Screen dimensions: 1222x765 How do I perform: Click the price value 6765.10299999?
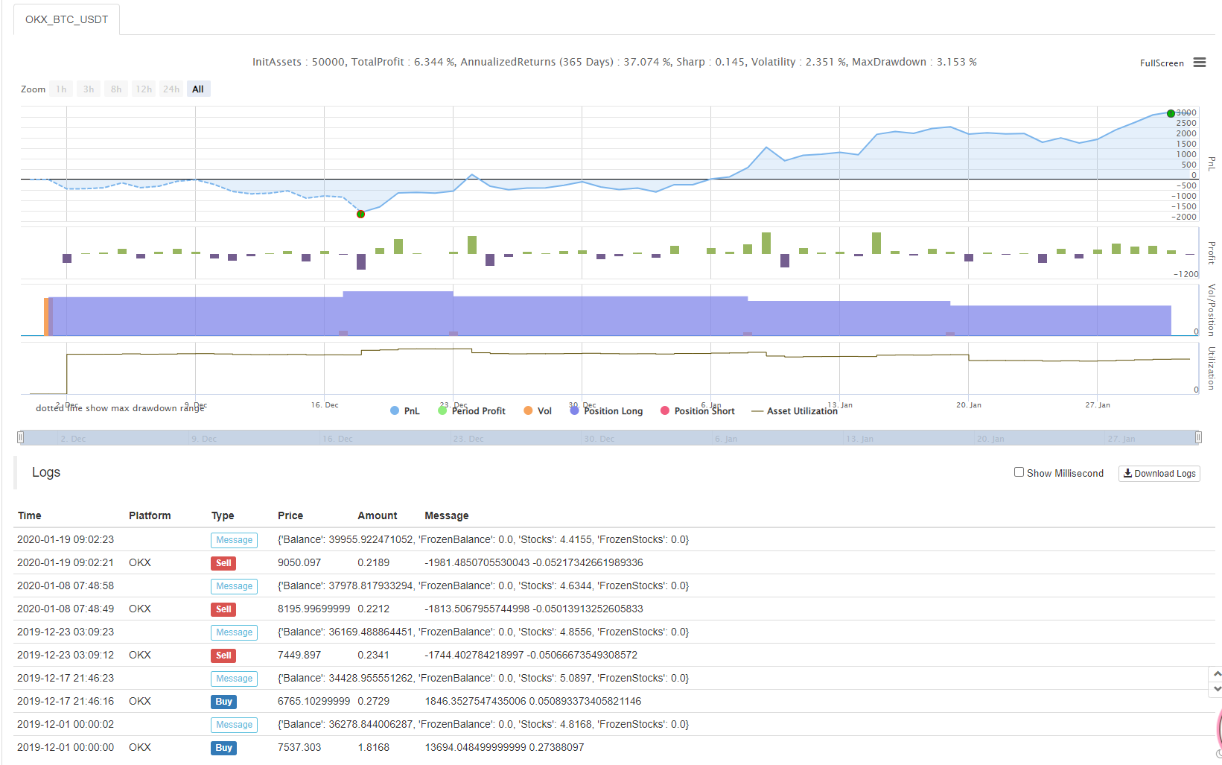click(x=314, y=701)
